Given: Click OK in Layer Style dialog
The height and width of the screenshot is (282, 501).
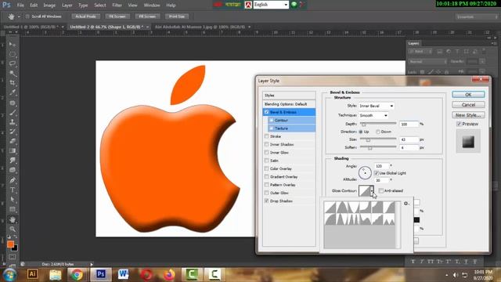Looking at the screenshot, I should click(x=468, y=94).
